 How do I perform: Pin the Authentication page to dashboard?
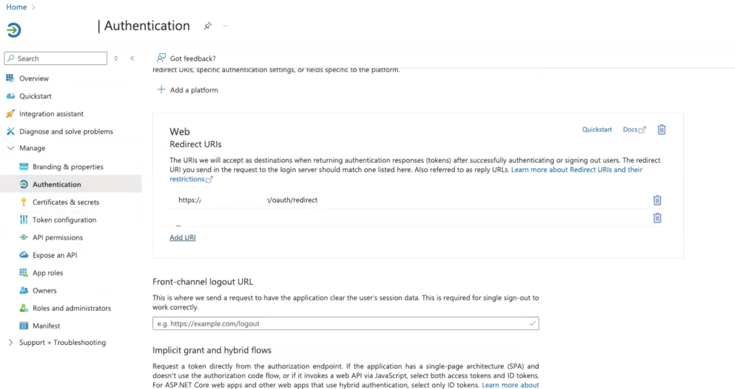(207, 26)
